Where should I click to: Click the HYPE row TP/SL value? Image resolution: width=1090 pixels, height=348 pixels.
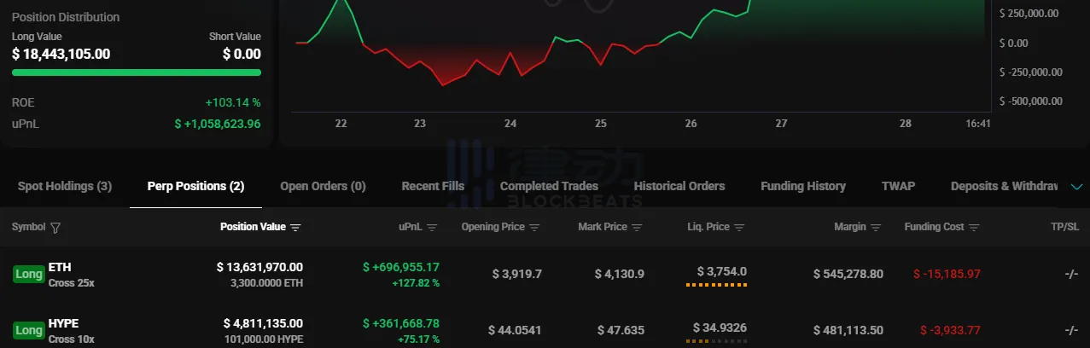(x=1072, y=330)
